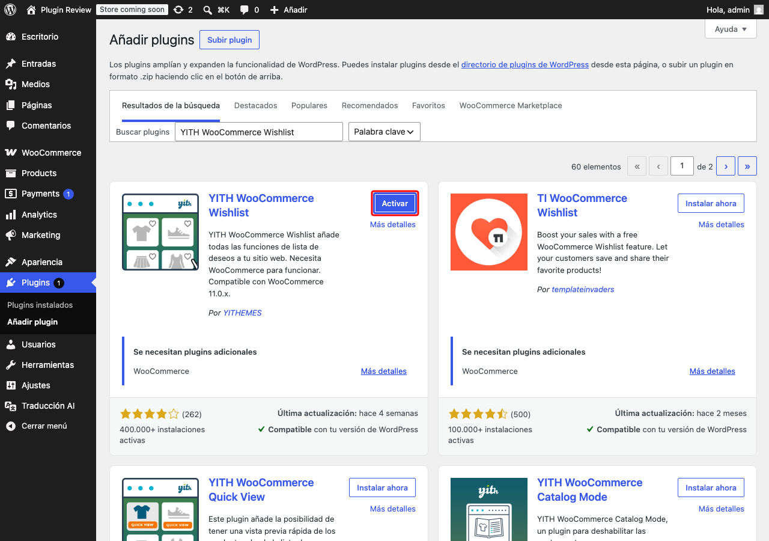The width and height of the screenshot is (769, 541).
Task: Jump to the last results page
Action: click(747, 167)
